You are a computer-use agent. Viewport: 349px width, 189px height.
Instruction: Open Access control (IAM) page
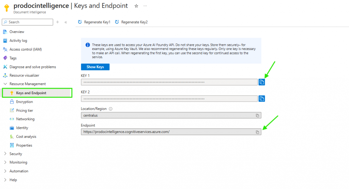[x=25, y=49]
